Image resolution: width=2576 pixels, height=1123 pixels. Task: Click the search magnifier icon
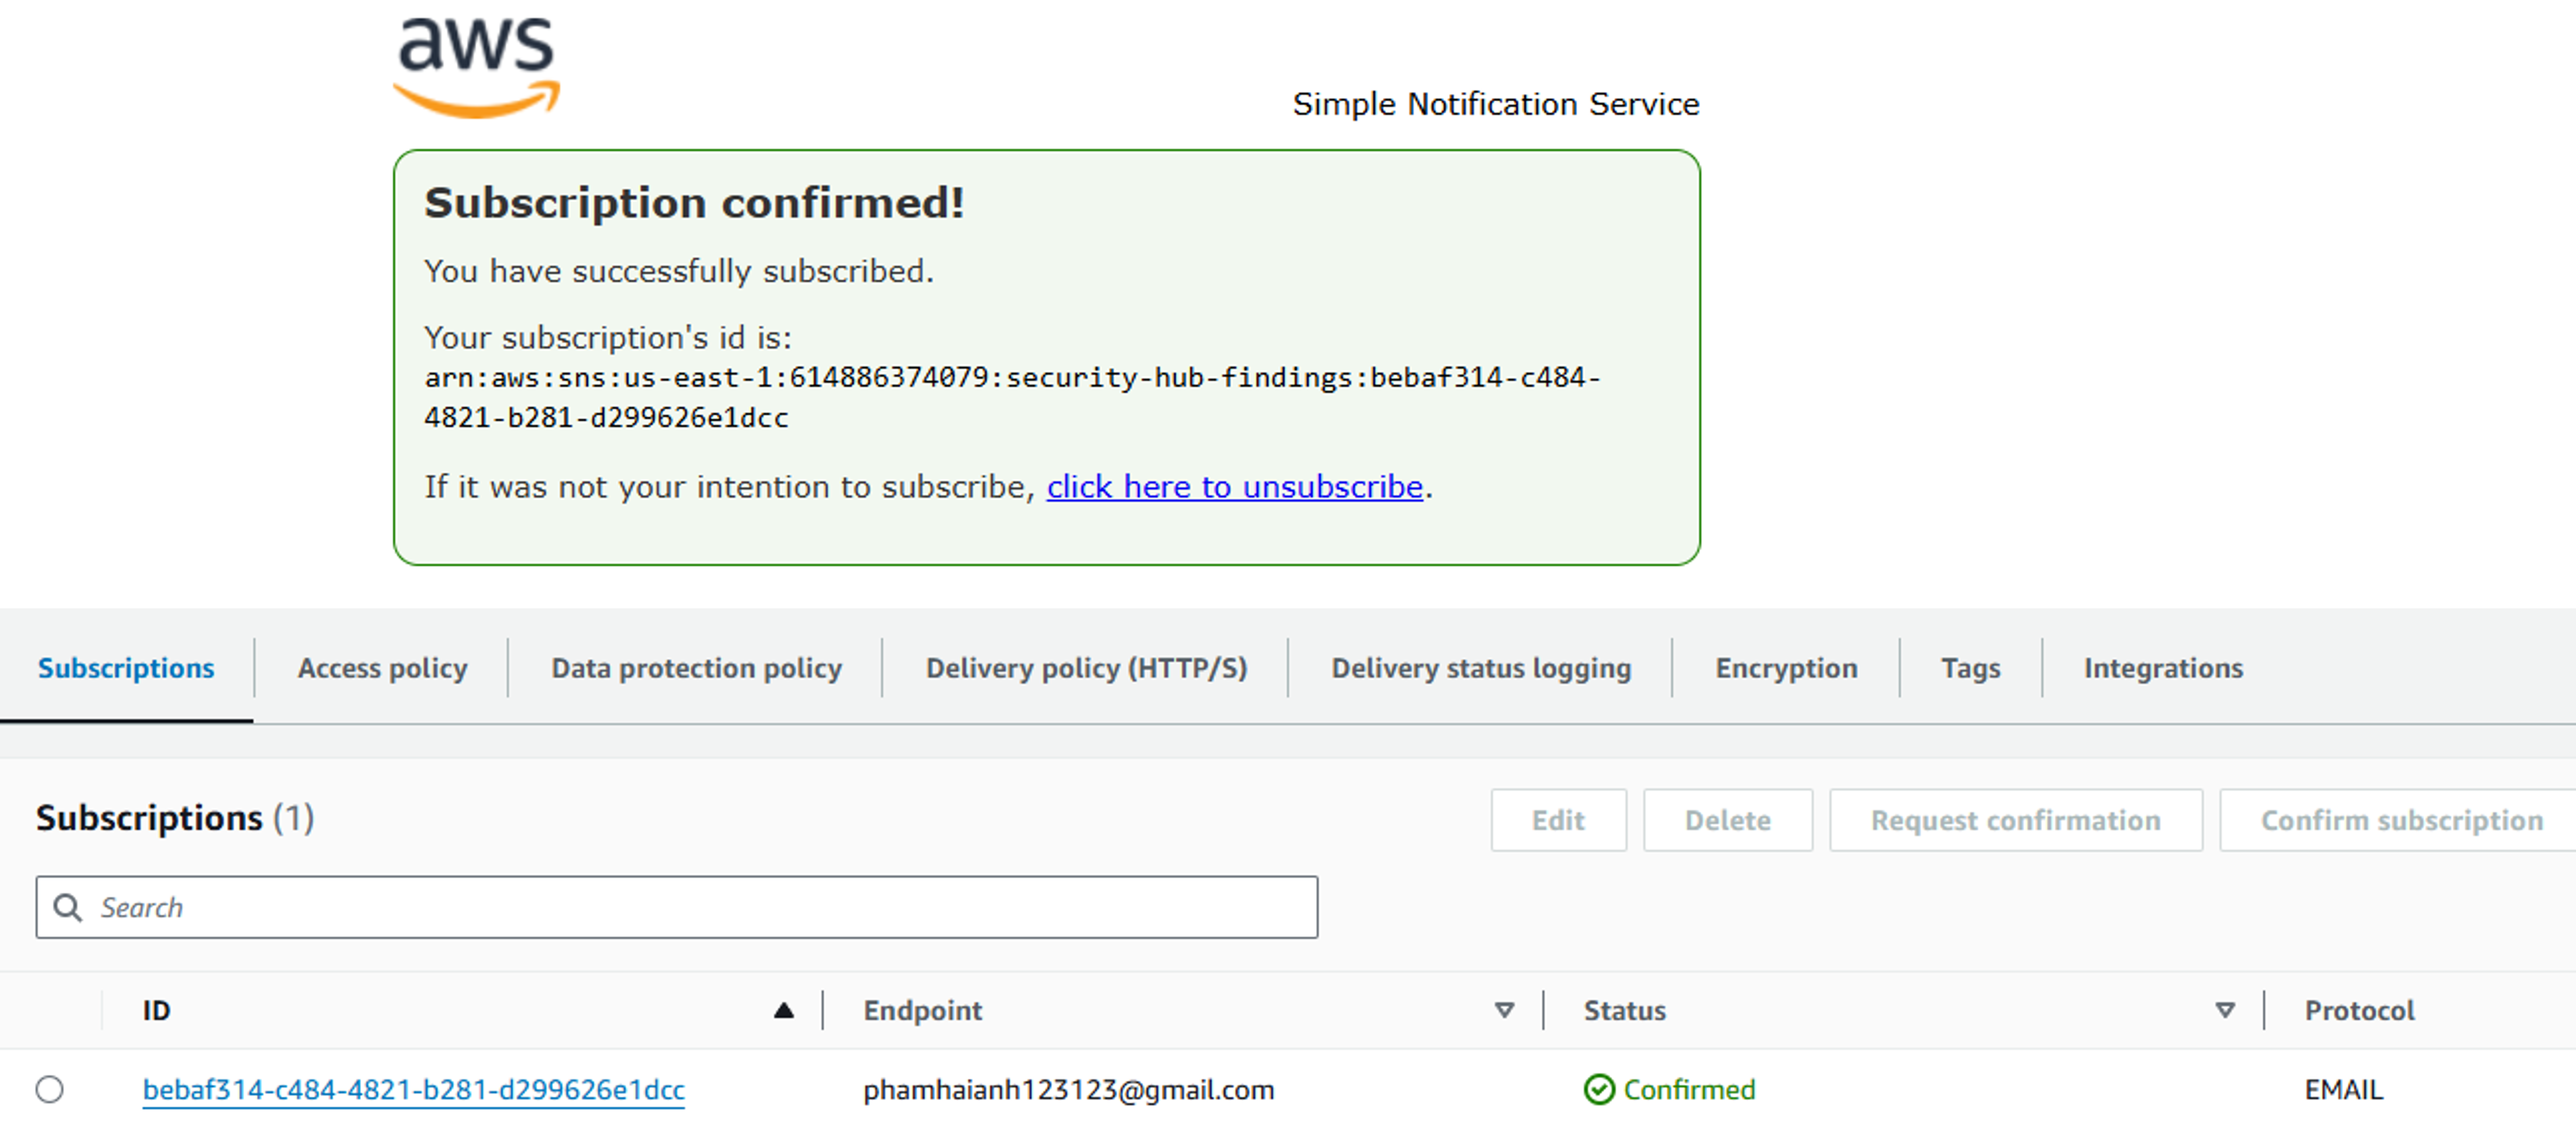tap(68, 907)
